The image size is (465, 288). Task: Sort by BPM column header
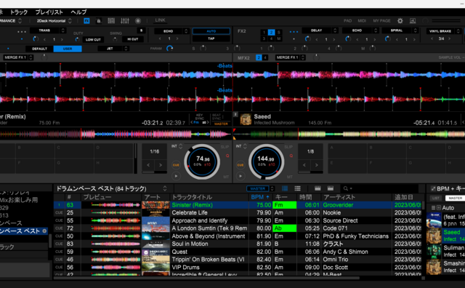[260, 197]
